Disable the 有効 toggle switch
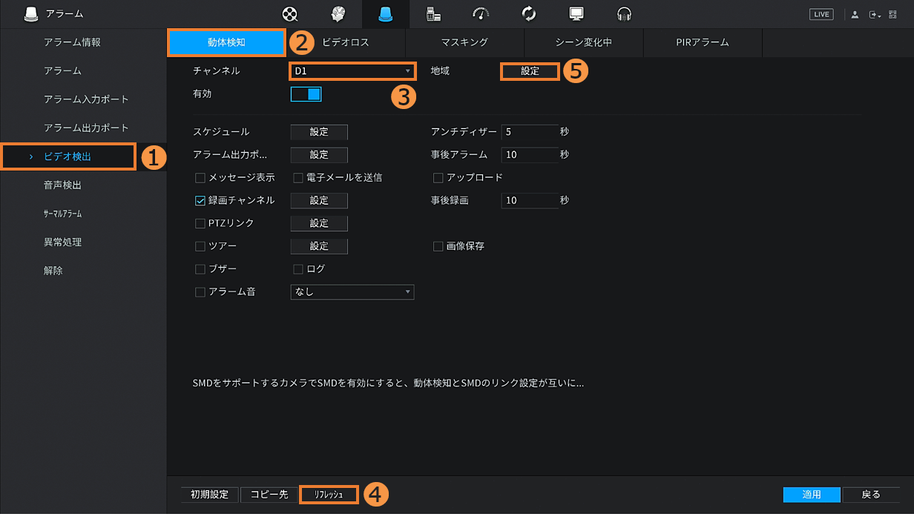Viewport: 914px width, 531px height. click(306, 94)
